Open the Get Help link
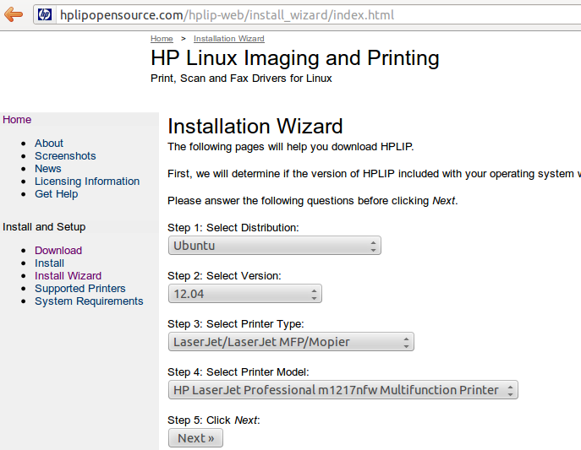Viewport: 581px width, 450px height. tap(57, 193)
